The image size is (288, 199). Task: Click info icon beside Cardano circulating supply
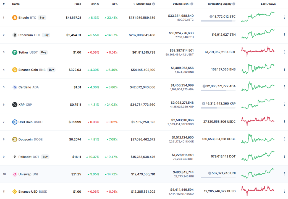point(204,86)
